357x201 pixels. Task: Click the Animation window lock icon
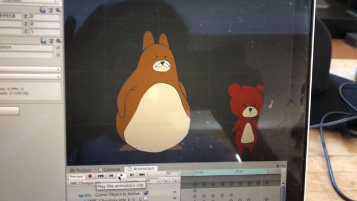click(278, 166)
